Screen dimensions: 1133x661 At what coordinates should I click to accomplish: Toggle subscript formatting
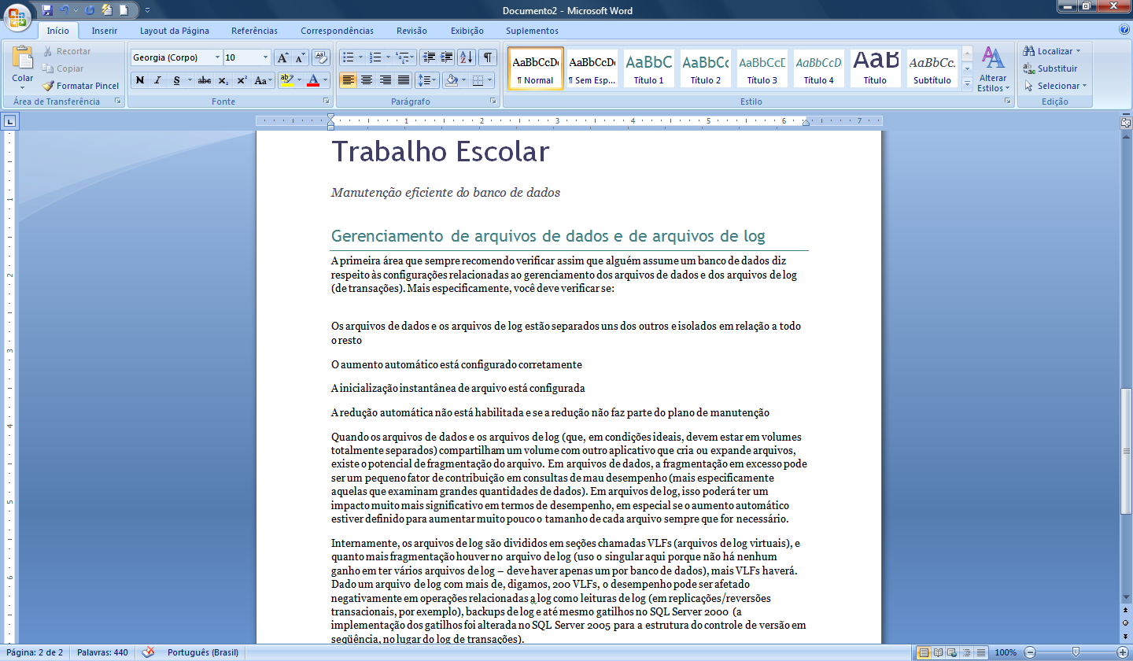tap(223, 80)
